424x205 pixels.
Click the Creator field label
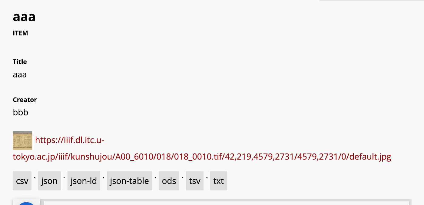[x=25, y=100]
